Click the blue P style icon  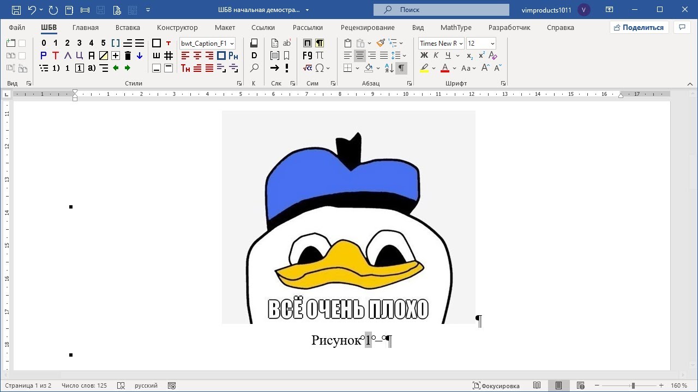[44, 56]
